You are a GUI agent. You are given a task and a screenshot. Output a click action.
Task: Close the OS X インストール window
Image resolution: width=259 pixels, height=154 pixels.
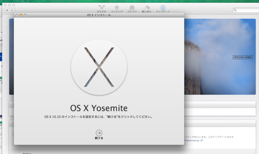(x=17, y=15)
